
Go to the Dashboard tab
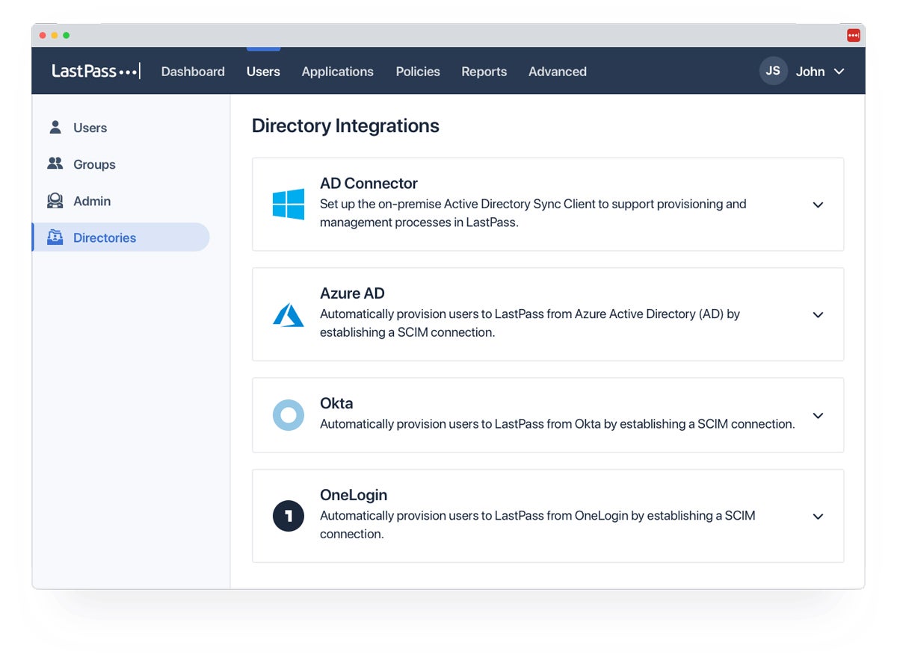[x=193, y=72]
